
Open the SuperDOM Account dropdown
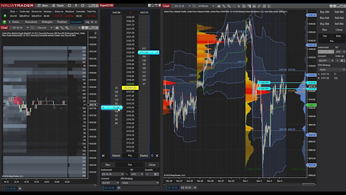[x=110, y=183]
